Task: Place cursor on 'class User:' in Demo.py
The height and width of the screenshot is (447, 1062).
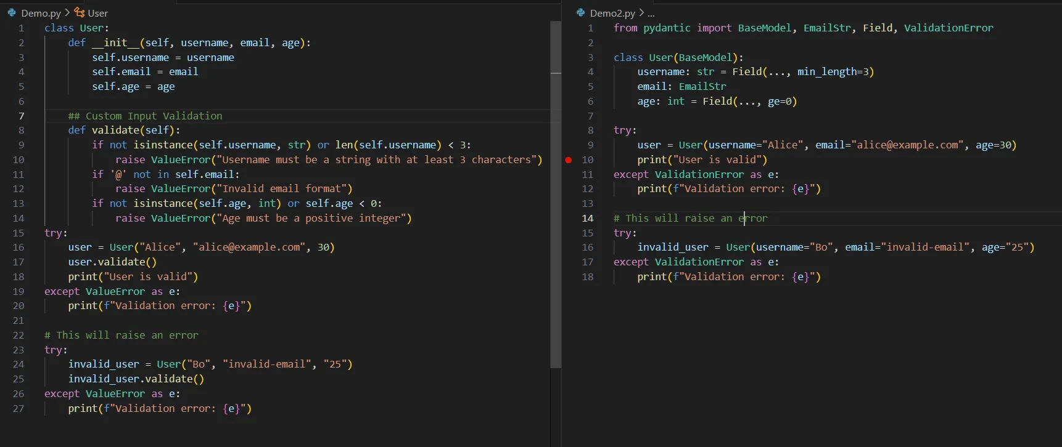Action: point(76,28)
